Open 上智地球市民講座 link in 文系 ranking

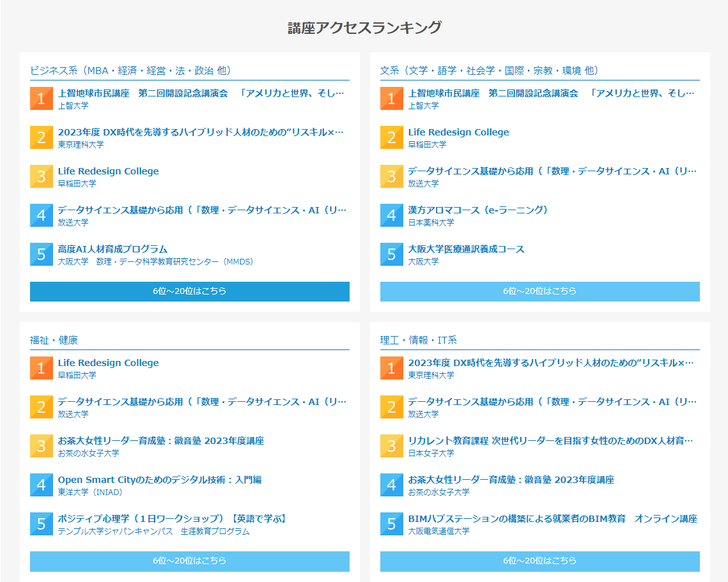coord(551,93)
